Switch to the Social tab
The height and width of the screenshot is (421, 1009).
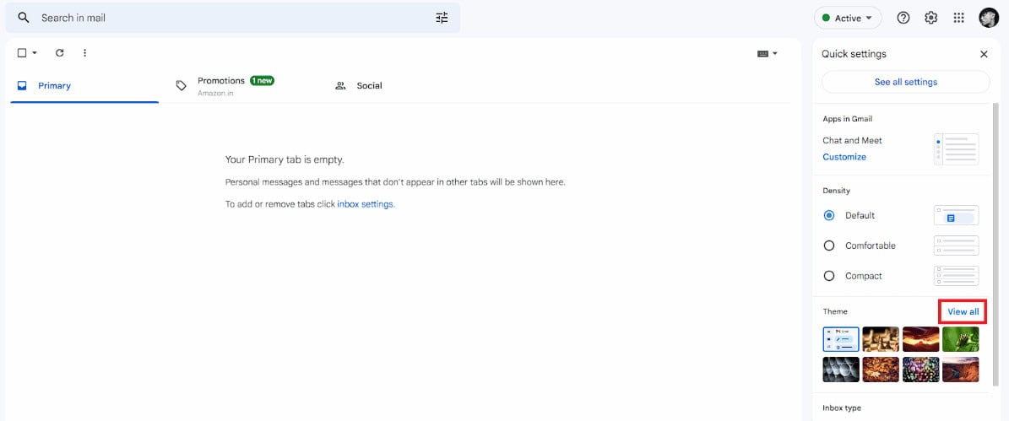(x=402, y=85)
